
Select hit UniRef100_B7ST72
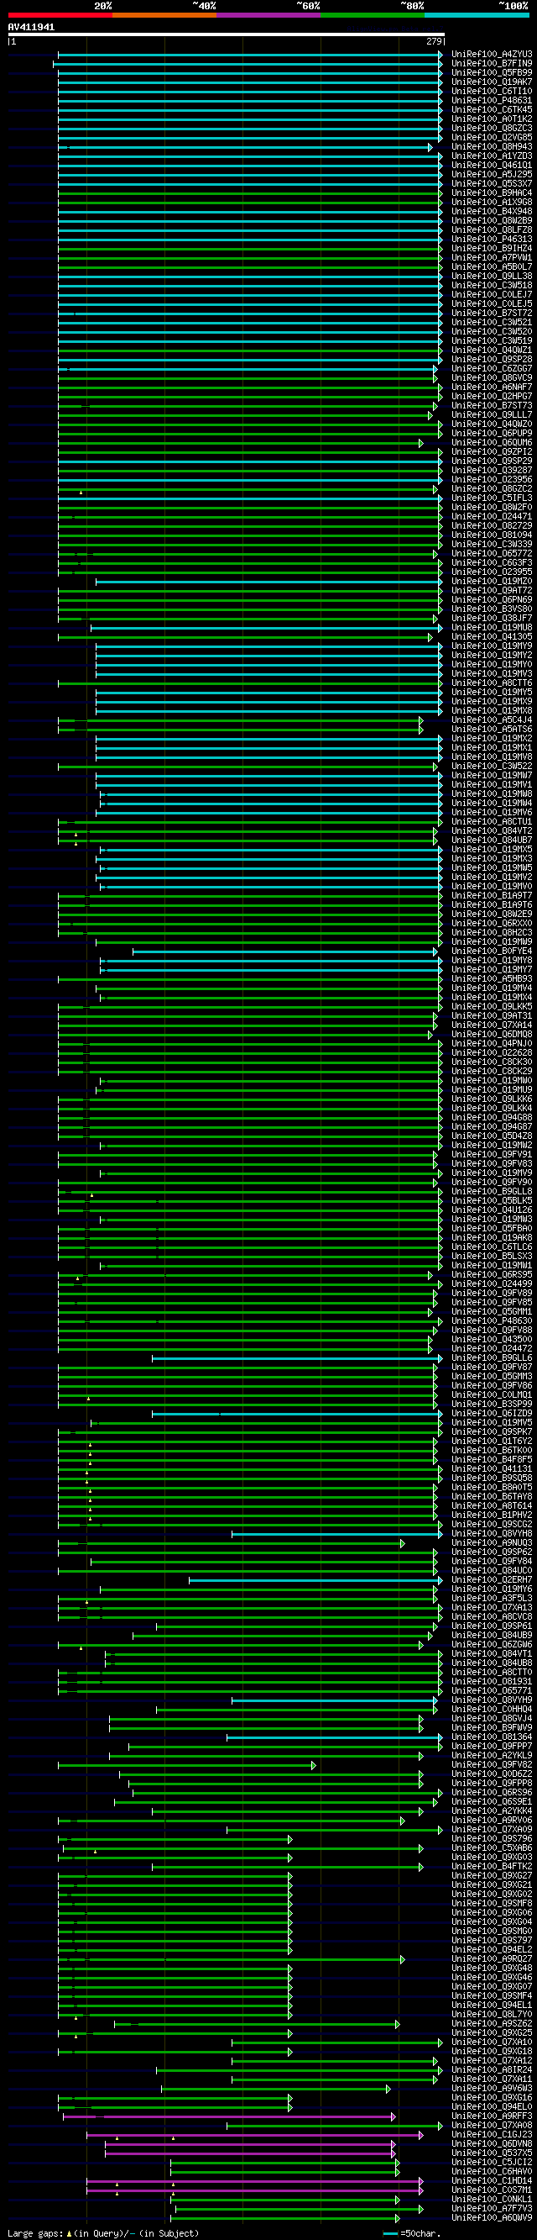click(x=492, y=313)
